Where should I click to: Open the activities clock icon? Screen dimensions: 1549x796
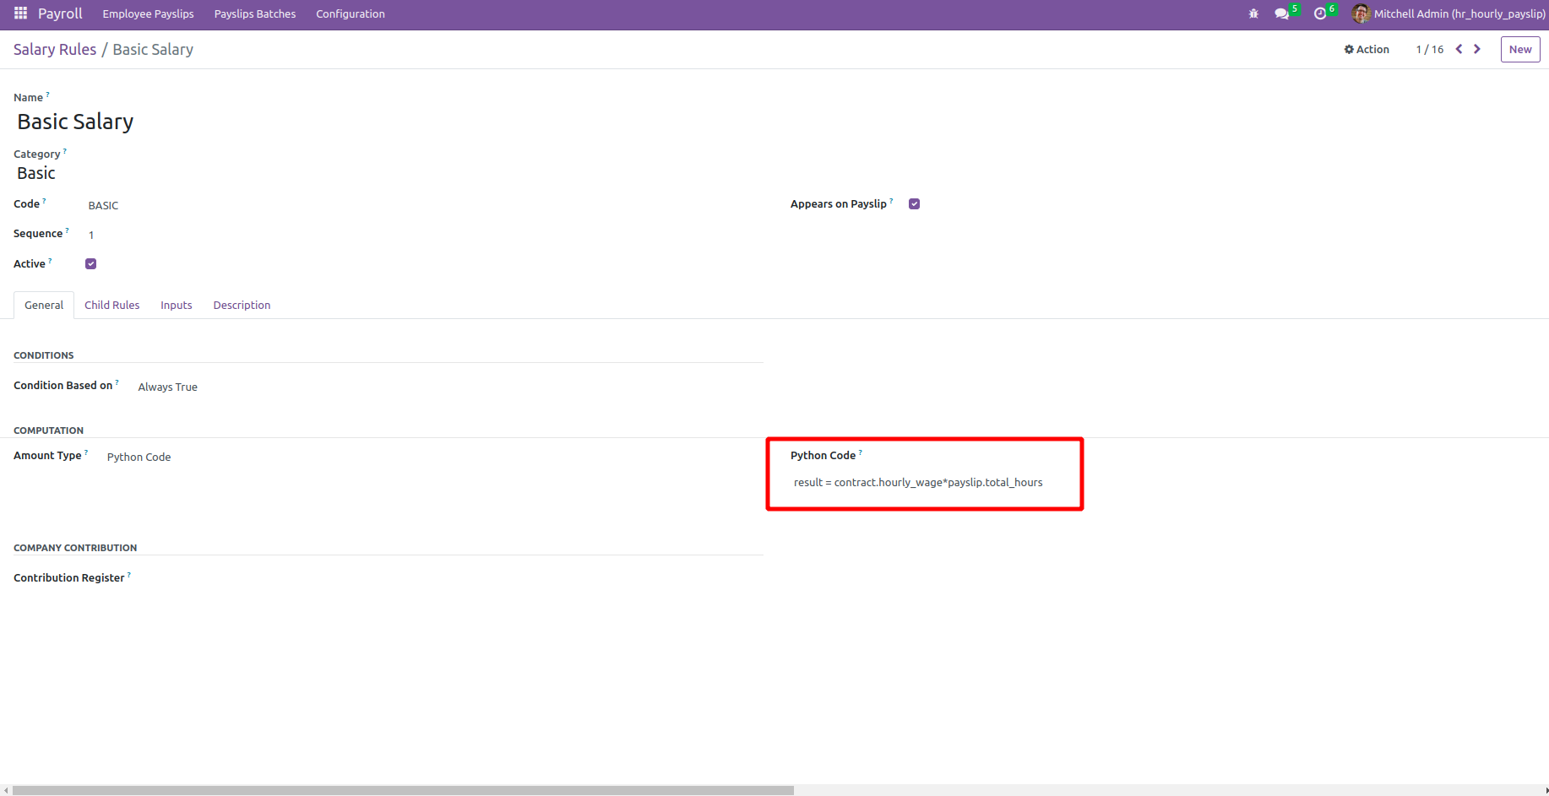1320,14
